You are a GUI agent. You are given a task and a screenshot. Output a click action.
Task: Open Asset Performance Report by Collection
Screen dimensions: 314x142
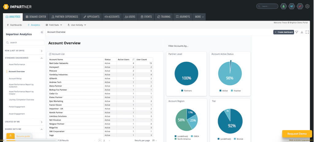tap(21, 86)
